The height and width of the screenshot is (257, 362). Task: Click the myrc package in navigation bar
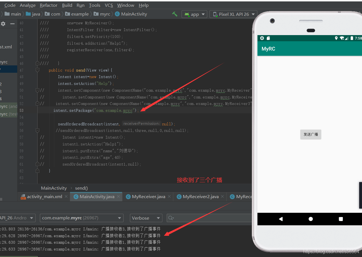(102, 14)
